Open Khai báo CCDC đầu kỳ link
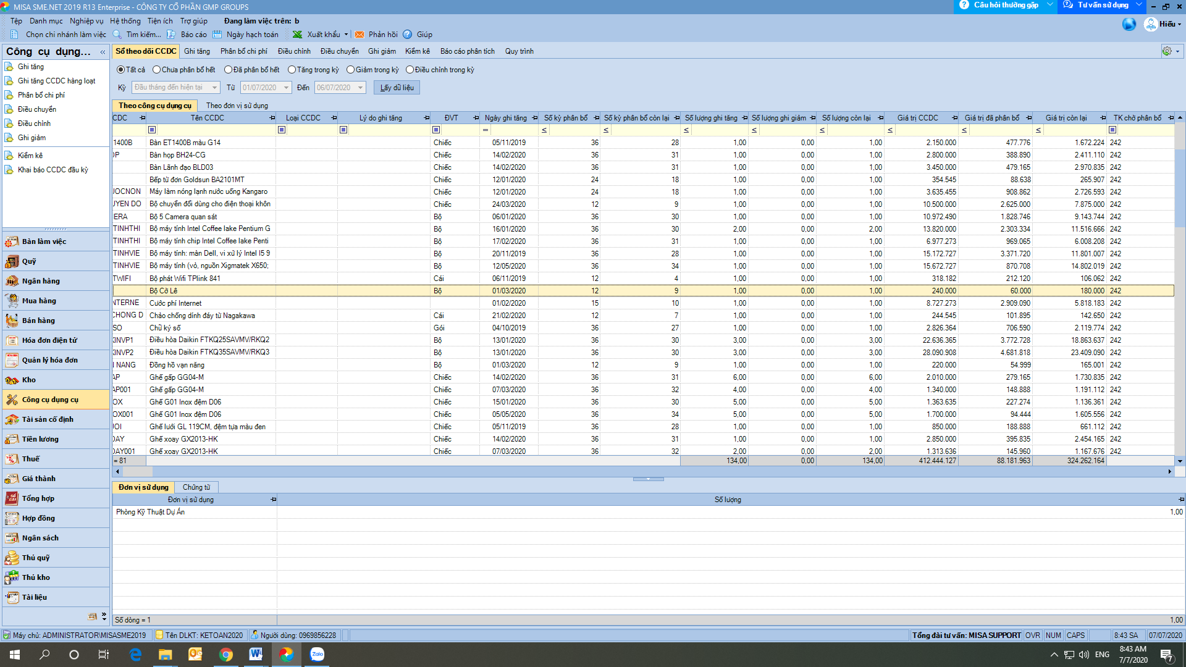The height and width of the screenshot is (667, 1186). [53, 170]
